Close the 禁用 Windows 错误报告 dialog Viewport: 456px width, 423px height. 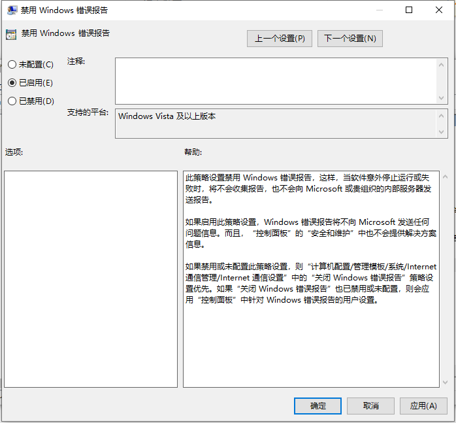pos(439,10)
